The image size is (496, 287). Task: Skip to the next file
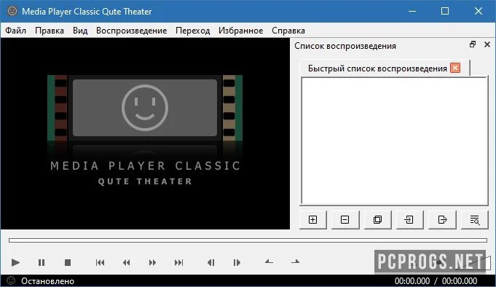tap(178, 262)
